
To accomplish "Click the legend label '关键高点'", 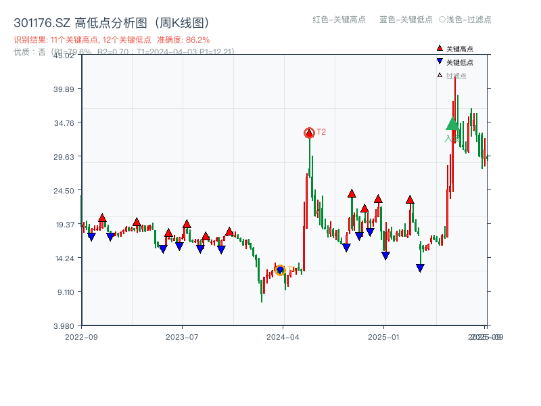I will [x=460, y=49].
